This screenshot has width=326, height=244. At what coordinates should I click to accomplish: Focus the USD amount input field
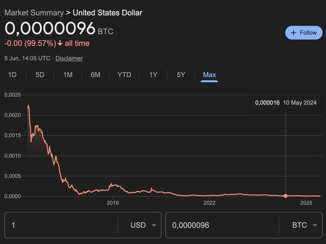point(61,225)
